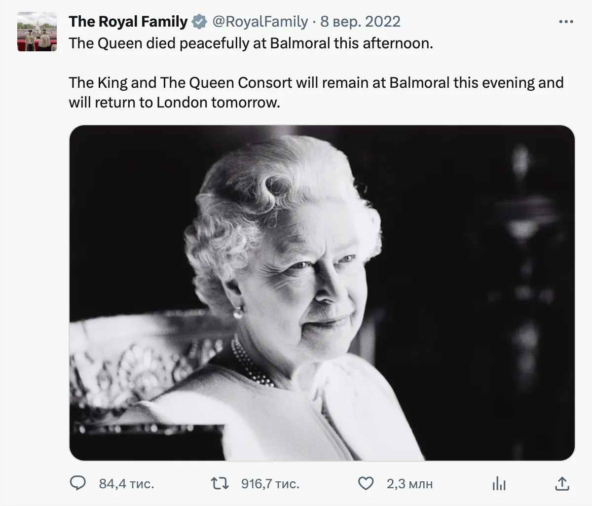
Task: Click the tweet date '8 вер. 2022'
Action: coord(361,21)
